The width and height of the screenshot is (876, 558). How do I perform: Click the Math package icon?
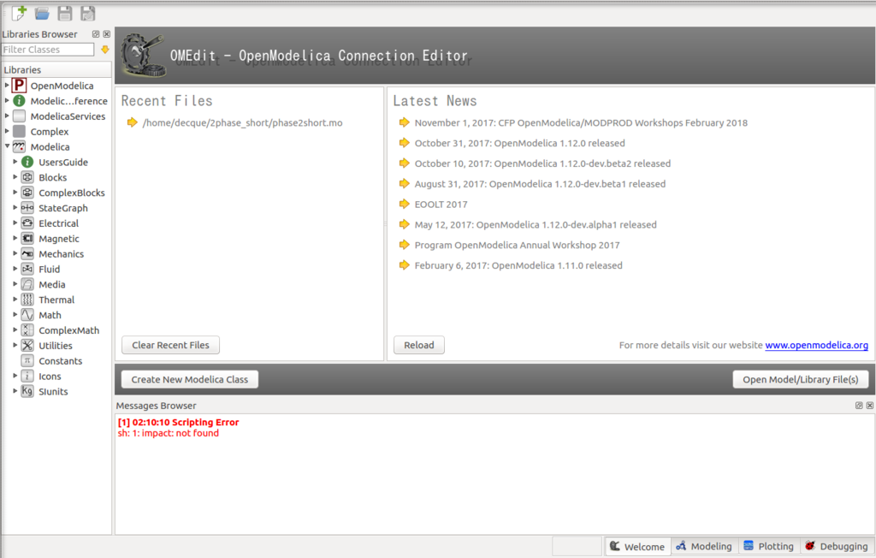(27, 315)
